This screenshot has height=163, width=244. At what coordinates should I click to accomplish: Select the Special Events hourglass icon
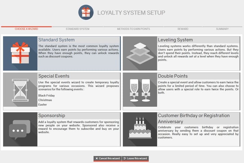tap(20, 90)
